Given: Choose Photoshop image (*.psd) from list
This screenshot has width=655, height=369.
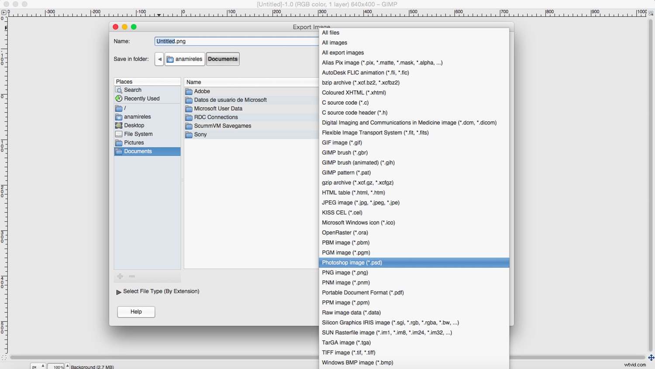Looking at the screenshot, I should pyautogui.click(x=352, y=263).
